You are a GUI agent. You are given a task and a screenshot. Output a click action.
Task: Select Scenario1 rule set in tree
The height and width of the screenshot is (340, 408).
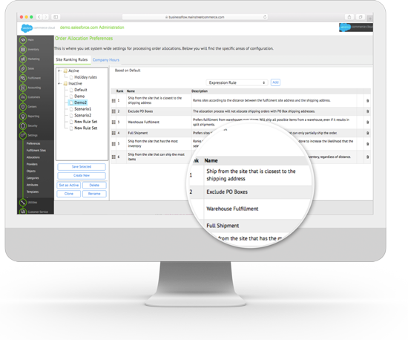coord(82,109)
